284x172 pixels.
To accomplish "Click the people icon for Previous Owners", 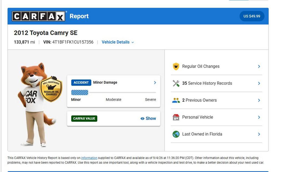I will [176, 100].
